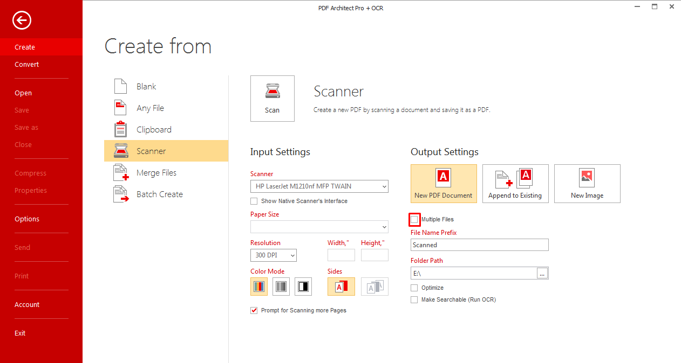
Task: Select New Image output
Action: pos(587,184)
